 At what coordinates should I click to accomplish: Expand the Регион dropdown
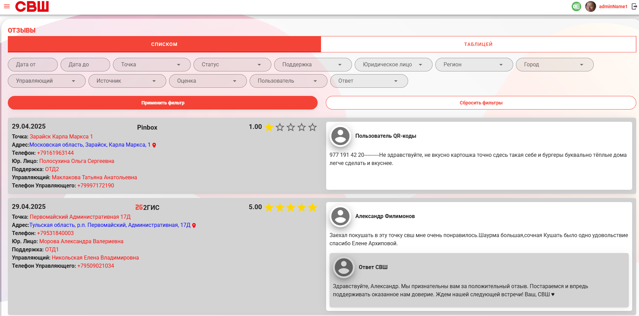[474, 65]
